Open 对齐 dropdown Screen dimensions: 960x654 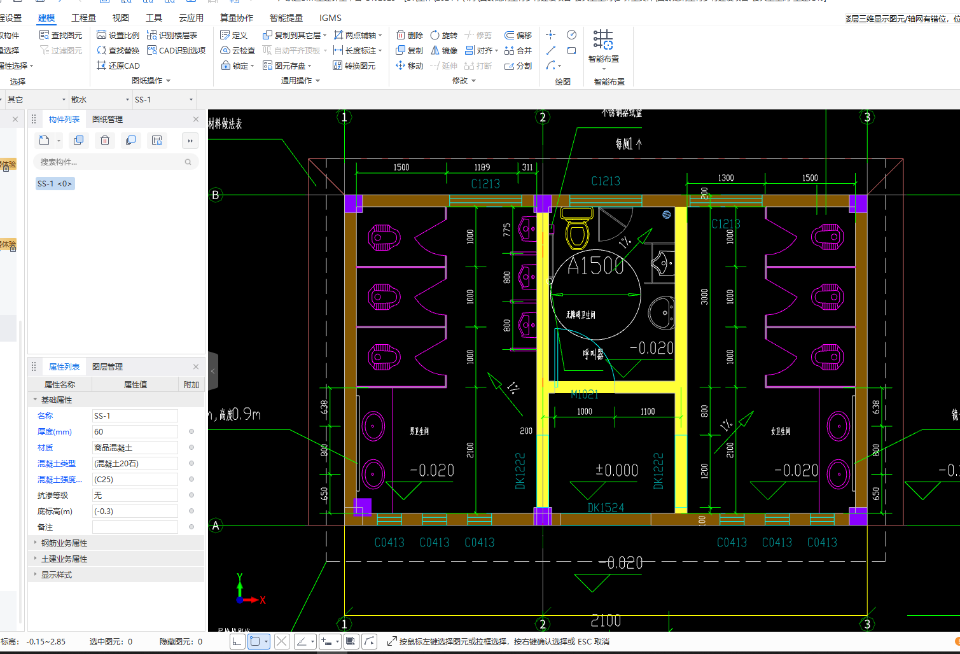click(x=496, y=51)
